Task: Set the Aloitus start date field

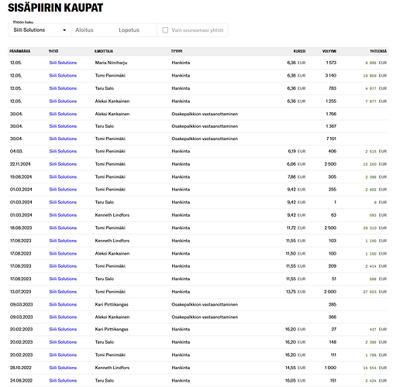Action: pos(84,30)
